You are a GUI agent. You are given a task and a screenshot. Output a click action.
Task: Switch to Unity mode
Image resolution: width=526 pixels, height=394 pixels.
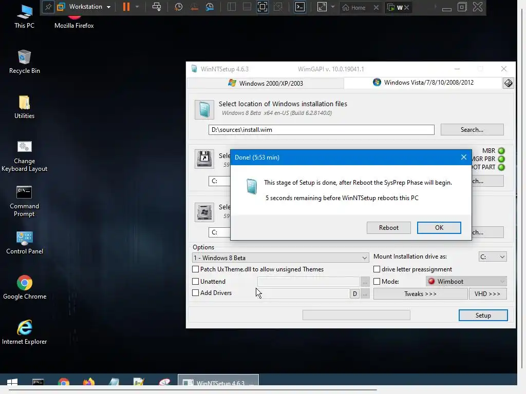[x=278, y=7]
